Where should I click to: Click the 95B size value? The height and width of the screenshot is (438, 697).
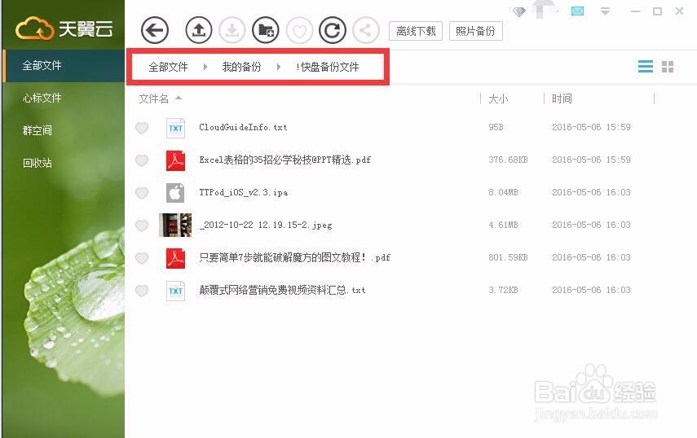click(x=496, y=127)
